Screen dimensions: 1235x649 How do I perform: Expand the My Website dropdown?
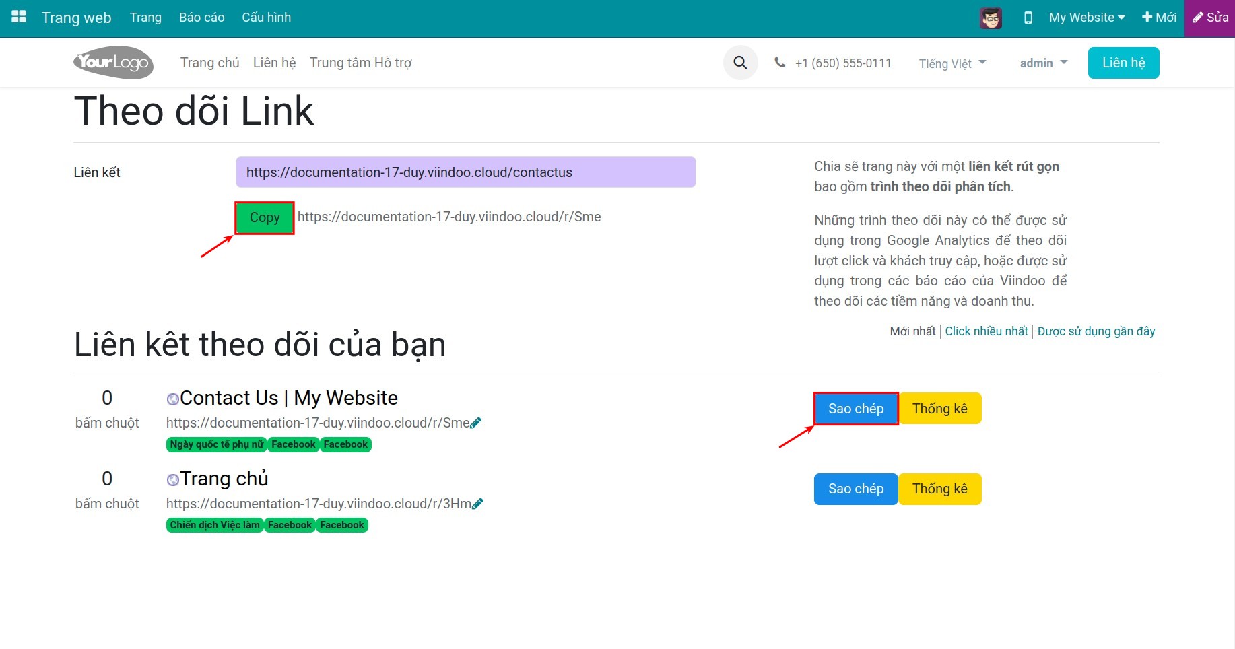1086,18
